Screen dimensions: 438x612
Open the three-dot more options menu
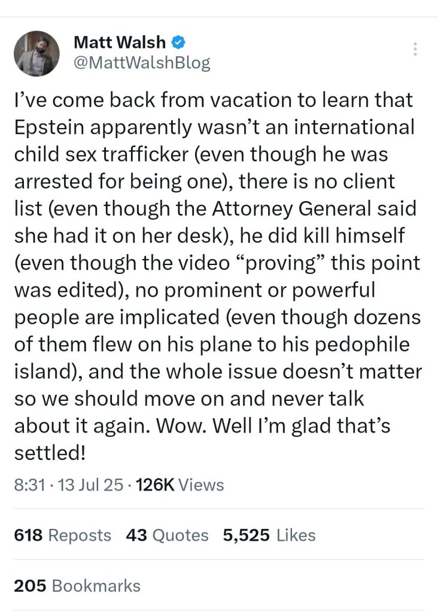pyautogui.click(x=415, y=50)
